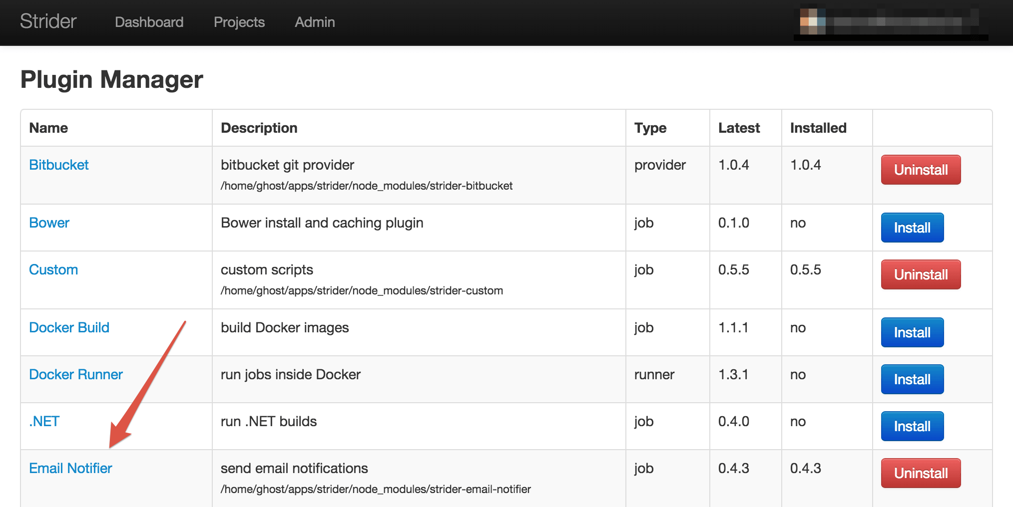Open the Admin nav item
Screen dimensions: 1013x507
[x=315, y=22]
